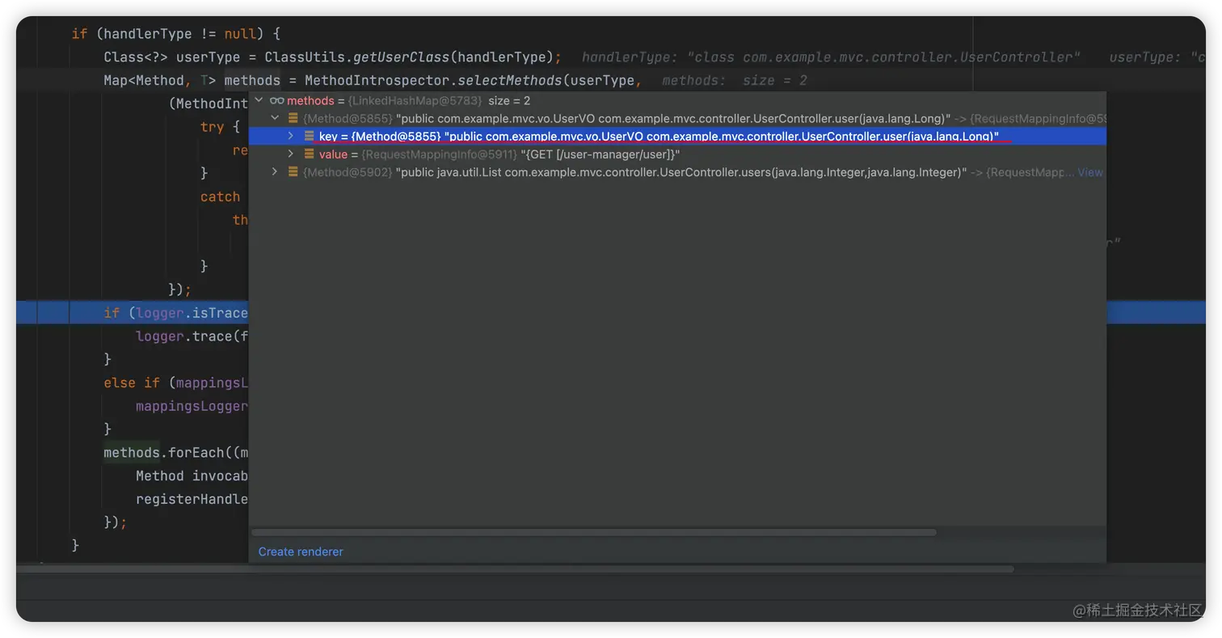The image size is (1222, 638).
Task: Click the methods.forEach code line
Action: pos(175,453)
